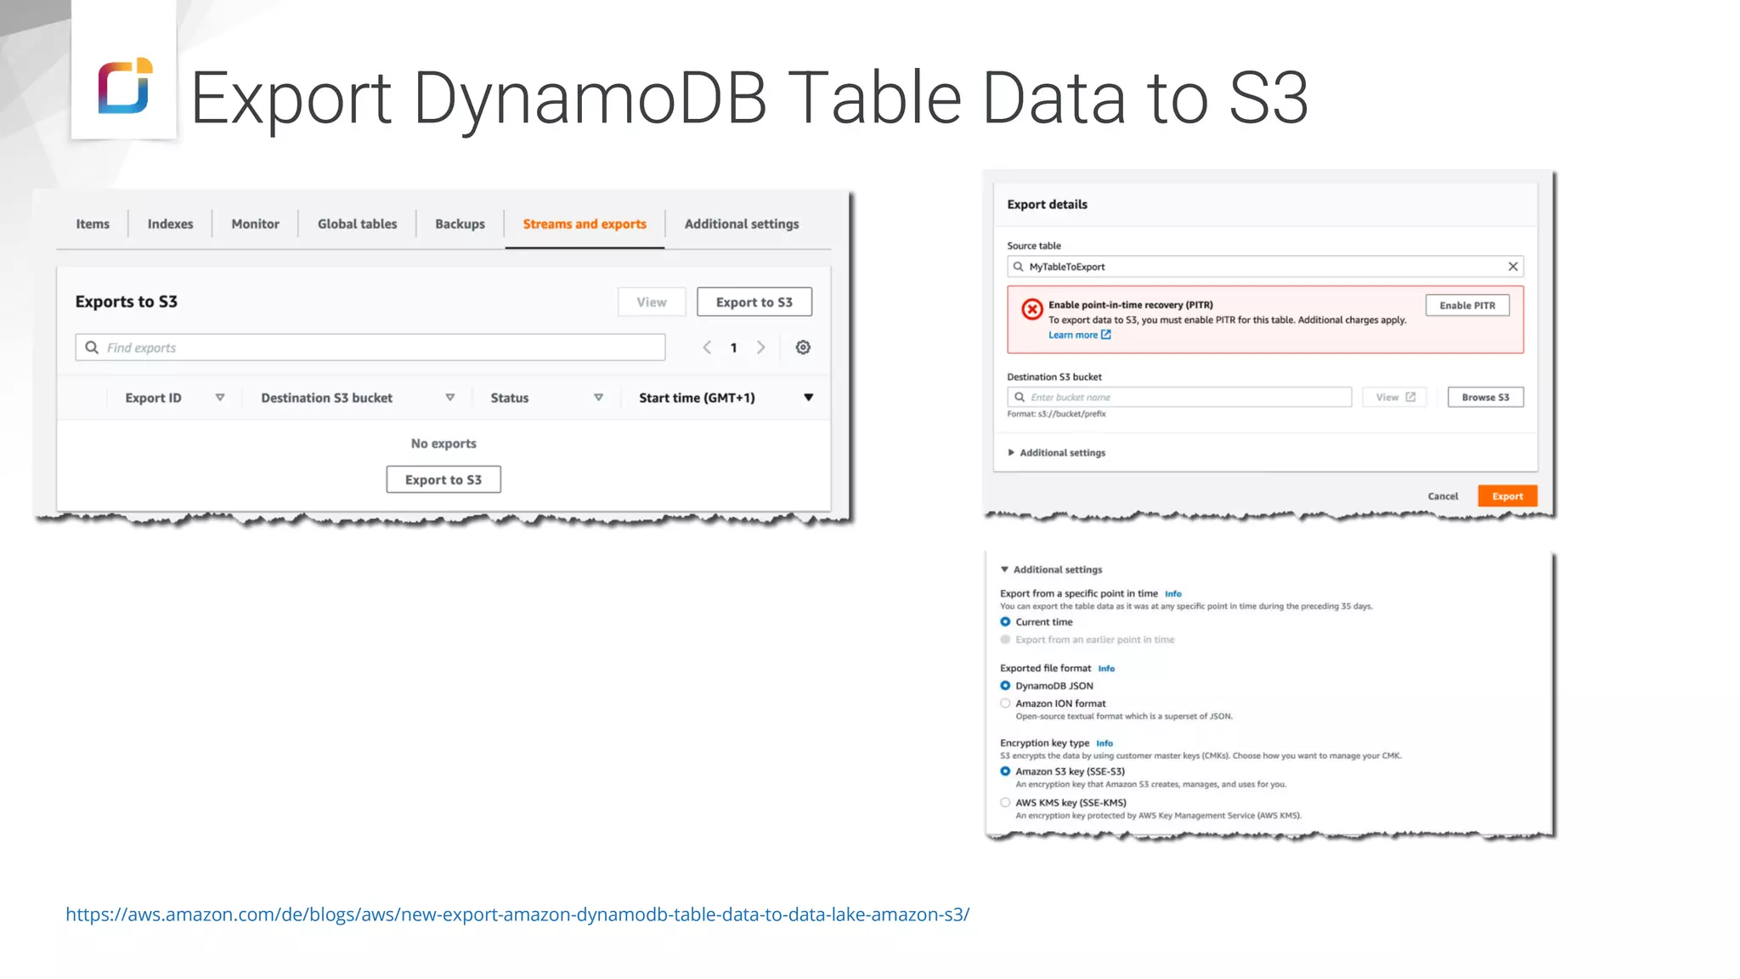Click the presentation logo icon
The width and height of the screenshot is (1740, 979).
pos(124,86)
